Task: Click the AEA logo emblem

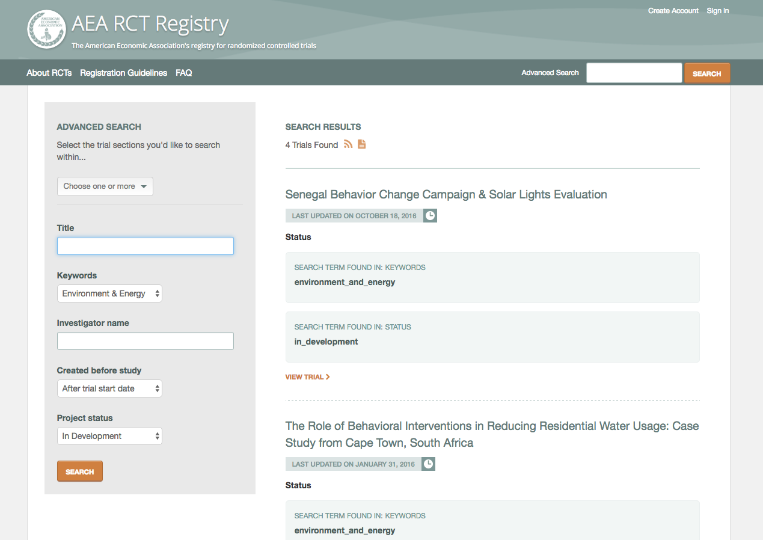Action: (46, 29)
